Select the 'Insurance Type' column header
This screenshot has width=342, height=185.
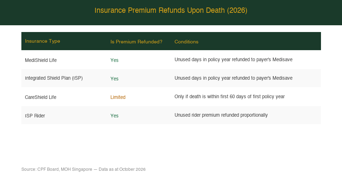pos(42,41)
